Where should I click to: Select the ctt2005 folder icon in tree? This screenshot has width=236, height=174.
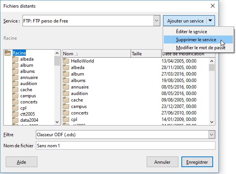pos(15,114)
